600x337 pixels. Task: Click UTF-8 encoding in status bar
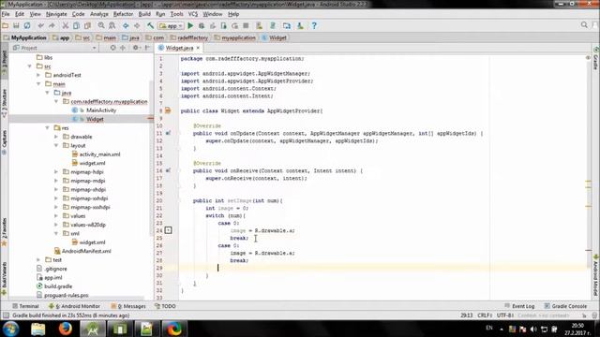[x=505, y=315]
